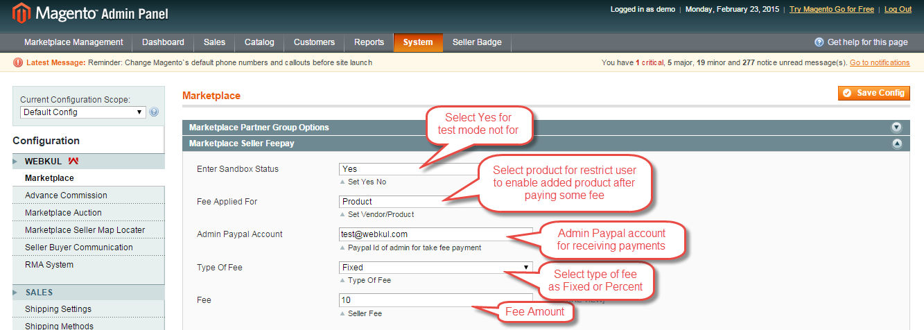Click the 'Logged in as demo' text
924x330 pixels.
click(x=643, y=9)
